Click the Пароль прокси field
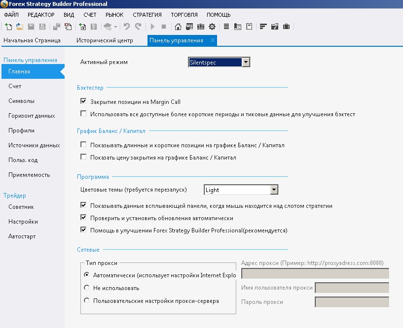 pyautogui.click(x=352, y=302)
